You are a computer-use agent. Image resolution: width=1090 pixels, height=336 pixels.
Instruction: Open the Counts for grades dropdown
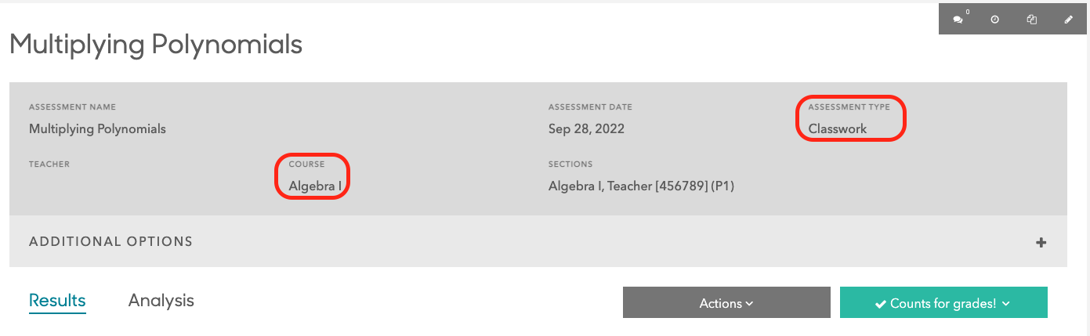(943, 303)
